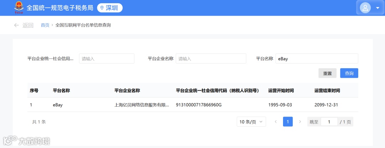Click end date 2099-12-31
Image resolution: width=385 pixels, height=148 pixels.
coord(326,105)
